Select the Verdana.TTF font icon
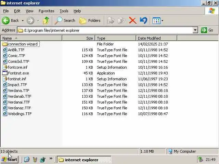Screen dimensions: 219x164 (5, 91)
